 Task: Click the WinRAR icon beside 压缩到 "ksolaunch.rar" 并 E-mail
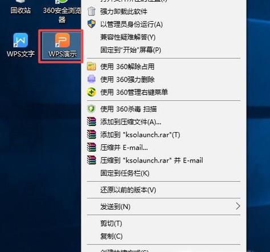(92, 160)
